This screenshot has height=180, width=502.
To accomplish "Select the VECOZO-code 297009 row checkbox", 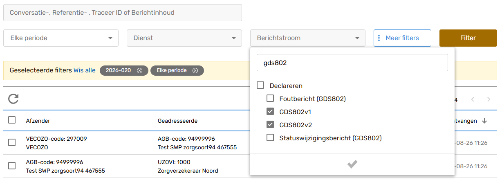I will pyautogui.click(x=12, y=142).
